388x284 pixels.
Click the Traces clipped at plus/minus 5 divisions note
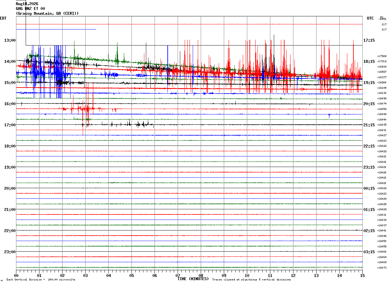pos(251,280)
